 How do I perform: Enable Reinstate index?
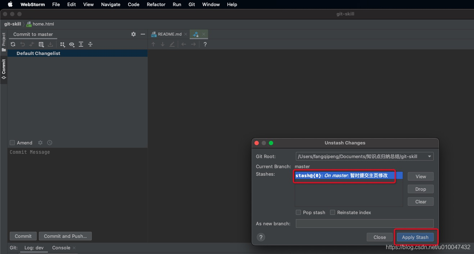[332, 212]
